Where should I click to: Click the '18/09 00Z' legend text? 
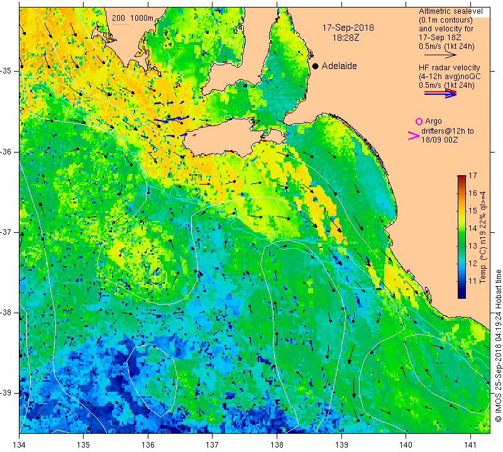click(439, 140)
